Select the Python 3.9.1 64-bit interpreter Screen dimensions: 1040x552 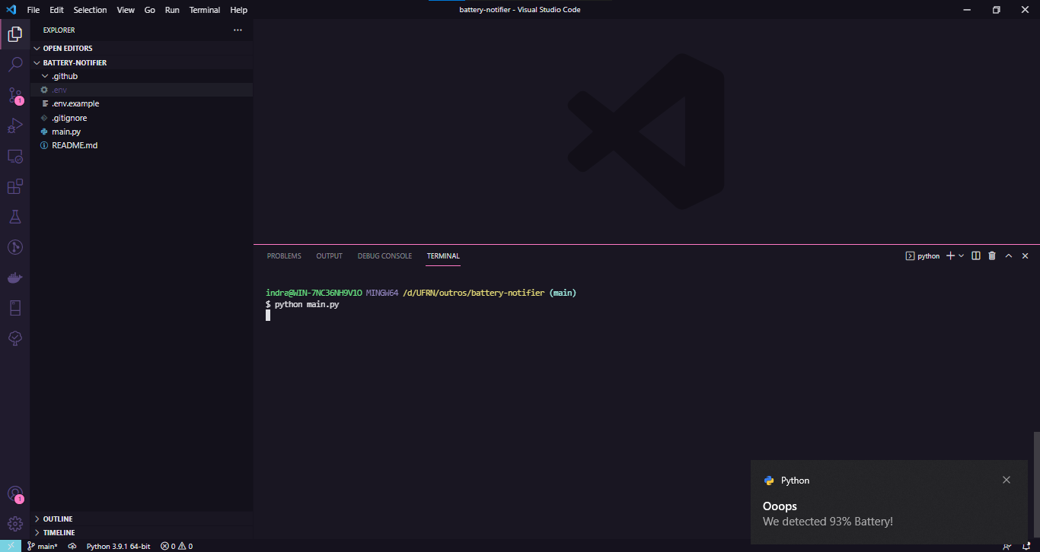pos(118,546)
